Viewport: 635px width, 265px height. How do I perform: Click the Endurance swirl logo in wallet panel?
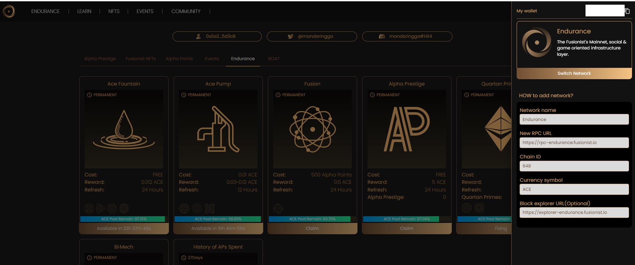537,42
